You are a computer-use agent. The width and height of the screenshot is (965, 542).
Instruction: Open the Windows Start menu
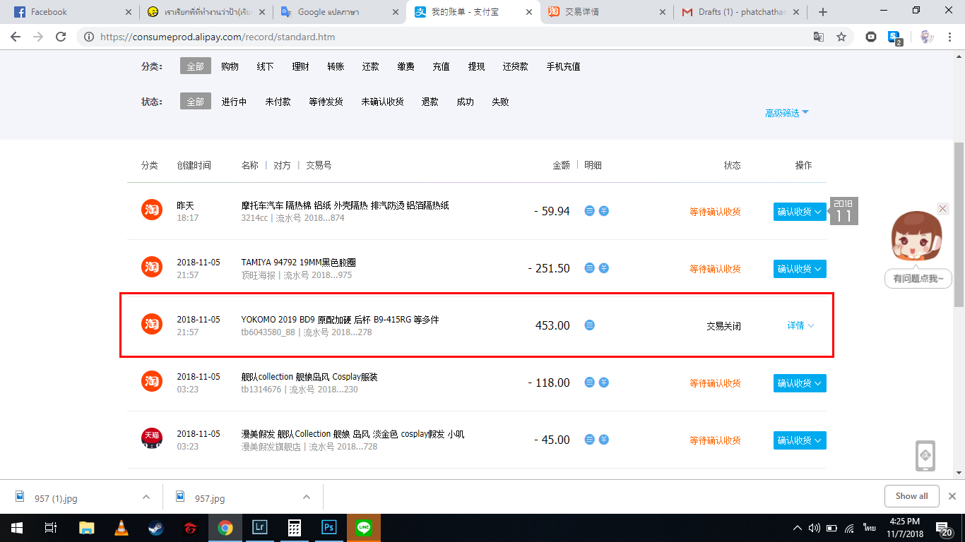tap(16, 527)
